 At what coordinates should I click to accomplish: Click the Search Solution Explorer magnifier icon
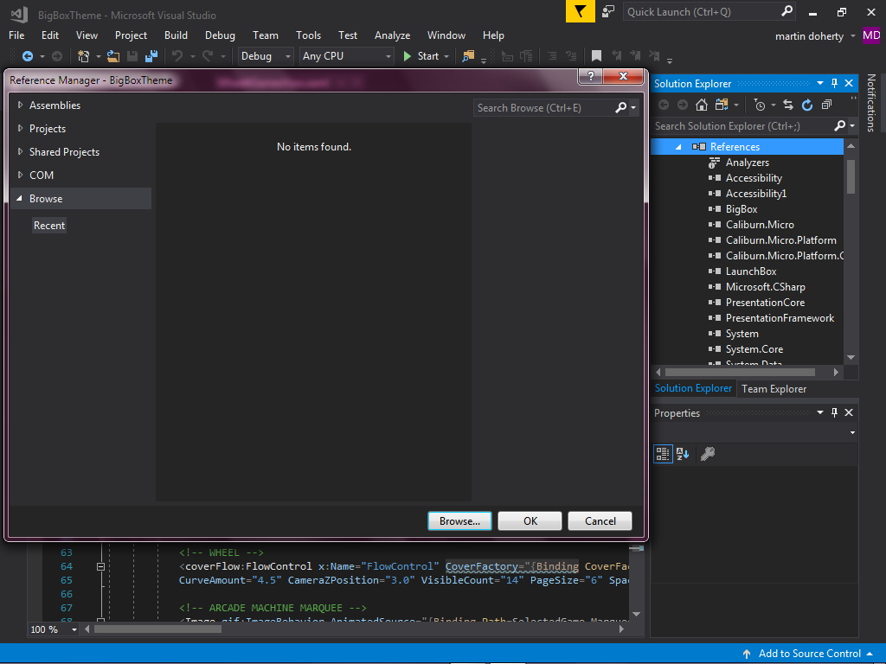(x=839, y=126)
